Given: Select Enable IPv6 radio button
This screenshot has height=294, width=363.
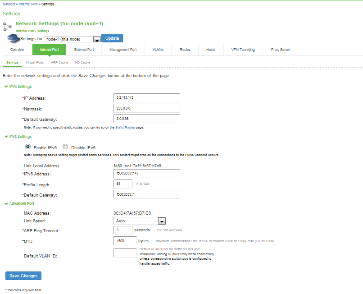Looking at the screenshot, I should point(28,147).
